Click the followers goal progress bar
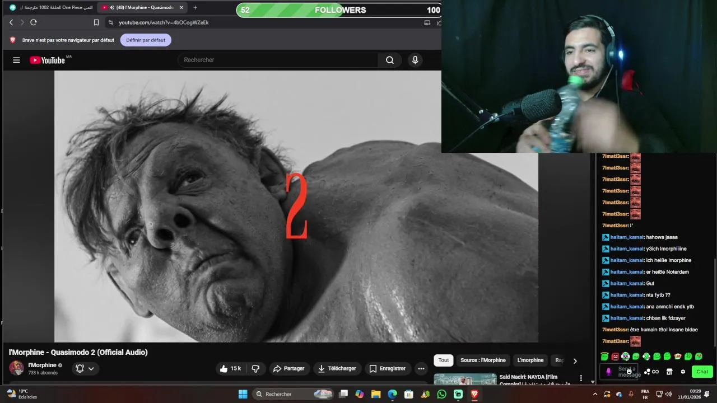 [338, 10]
